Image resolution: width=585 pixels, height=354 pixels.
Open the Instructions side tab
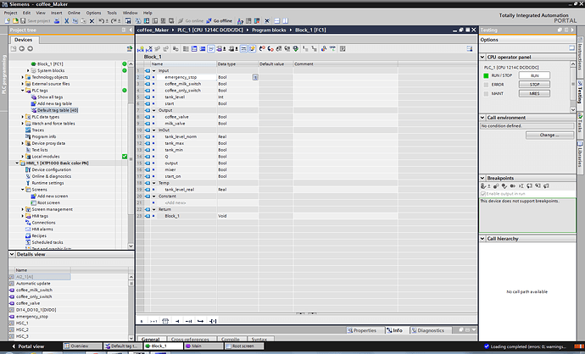point(580,57)
